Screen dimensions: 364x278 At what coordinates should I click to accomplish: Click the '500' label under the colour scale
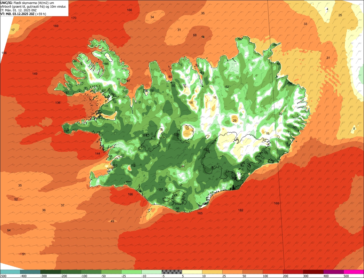[x=346, y=276]
